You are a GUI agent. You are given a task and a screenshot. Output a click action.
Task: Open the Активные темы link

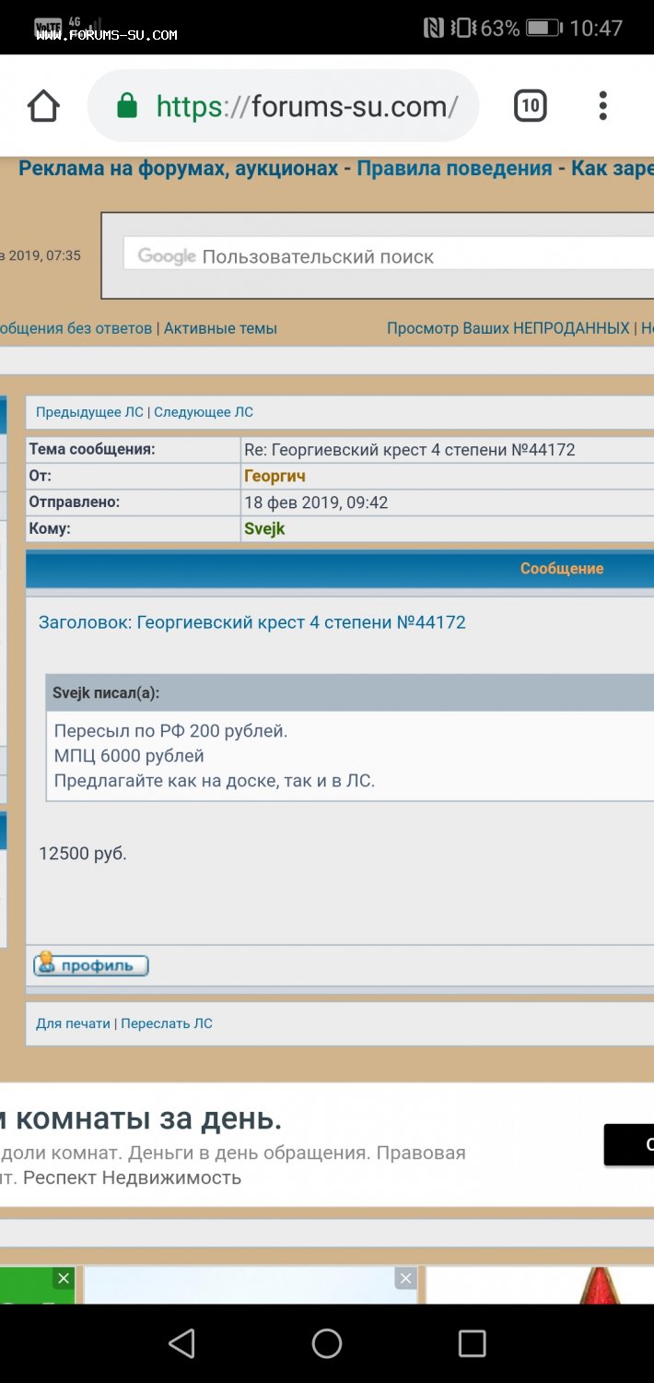pos(220,328)
